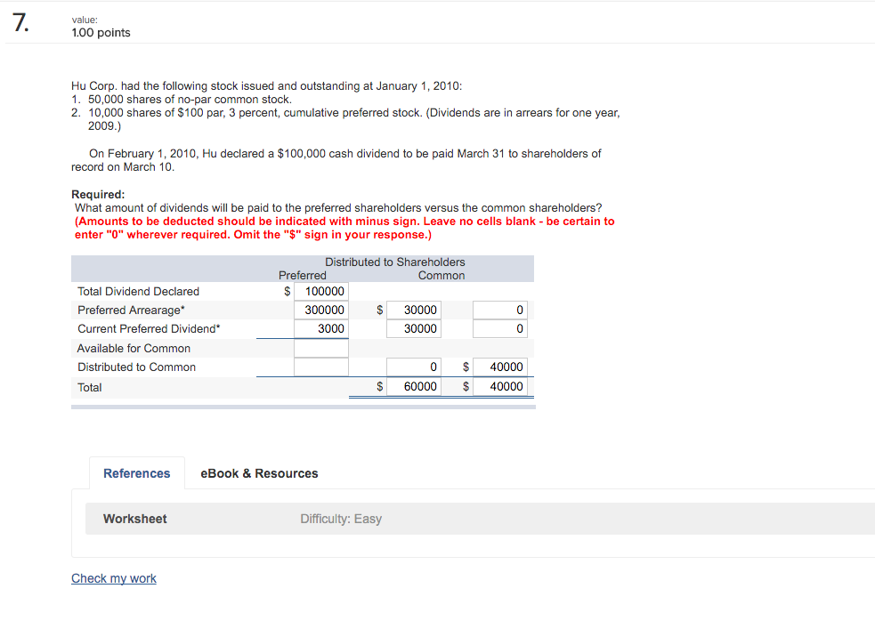Click the 'Preferred Arrearage*' row label
875x637 pixels.
pos(131,310)
